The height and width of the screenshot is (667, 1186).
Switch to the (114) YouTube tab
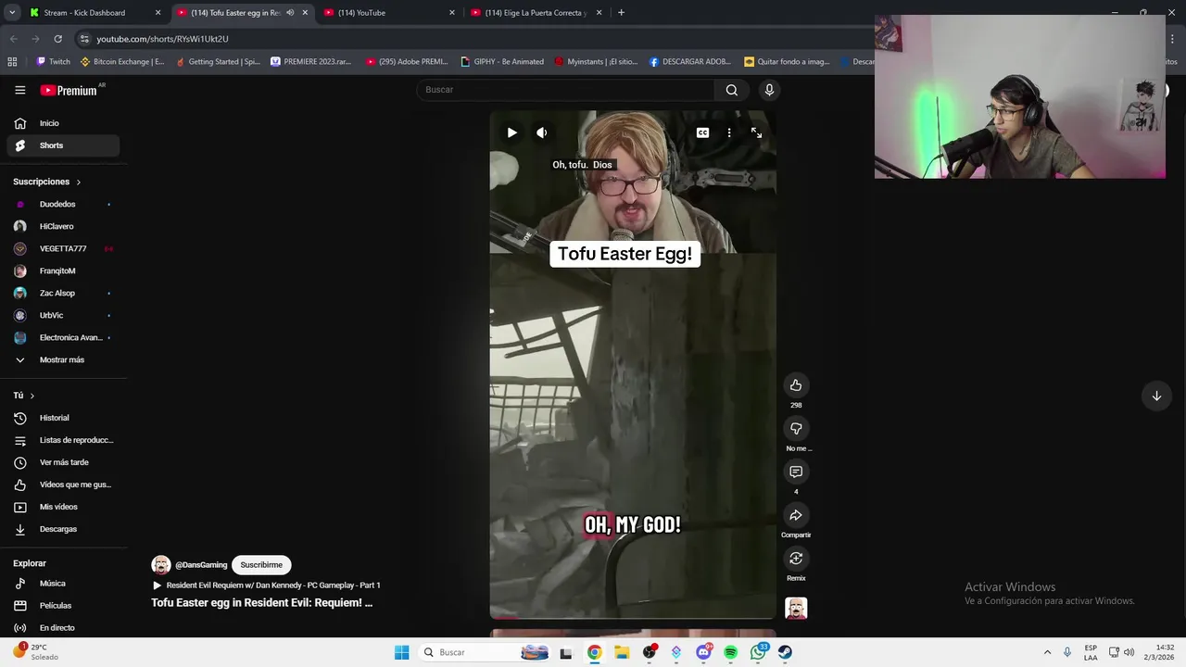click(x=389, y=13)
